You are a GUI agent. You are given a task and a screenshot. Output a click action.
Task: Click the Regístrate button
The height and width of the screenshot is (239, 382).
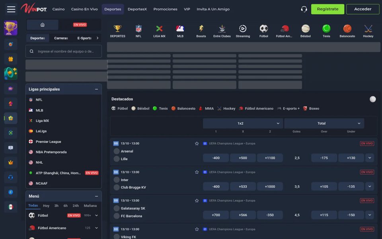(327, 9)
